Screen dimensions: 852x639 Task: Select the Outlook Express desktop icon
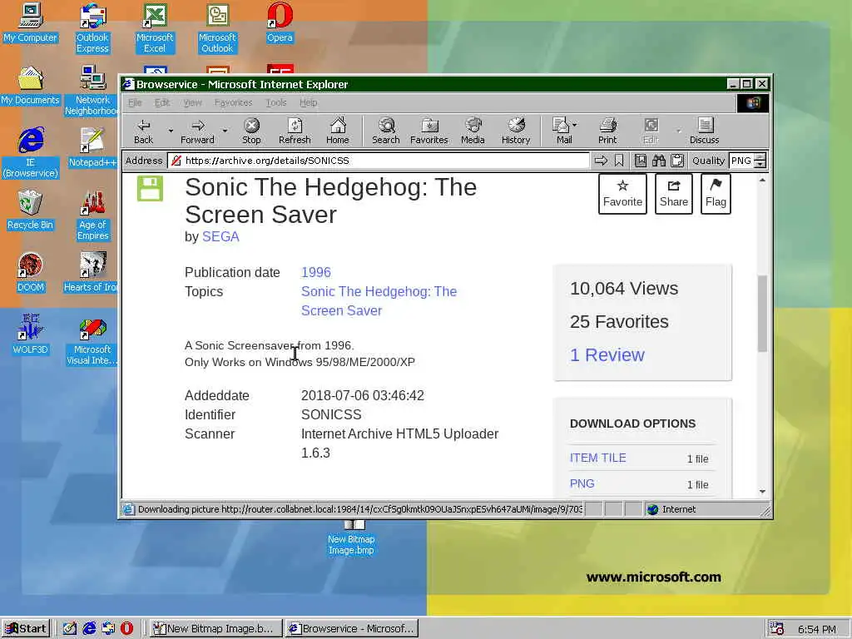pyautogui.click(x=92, y=28)
